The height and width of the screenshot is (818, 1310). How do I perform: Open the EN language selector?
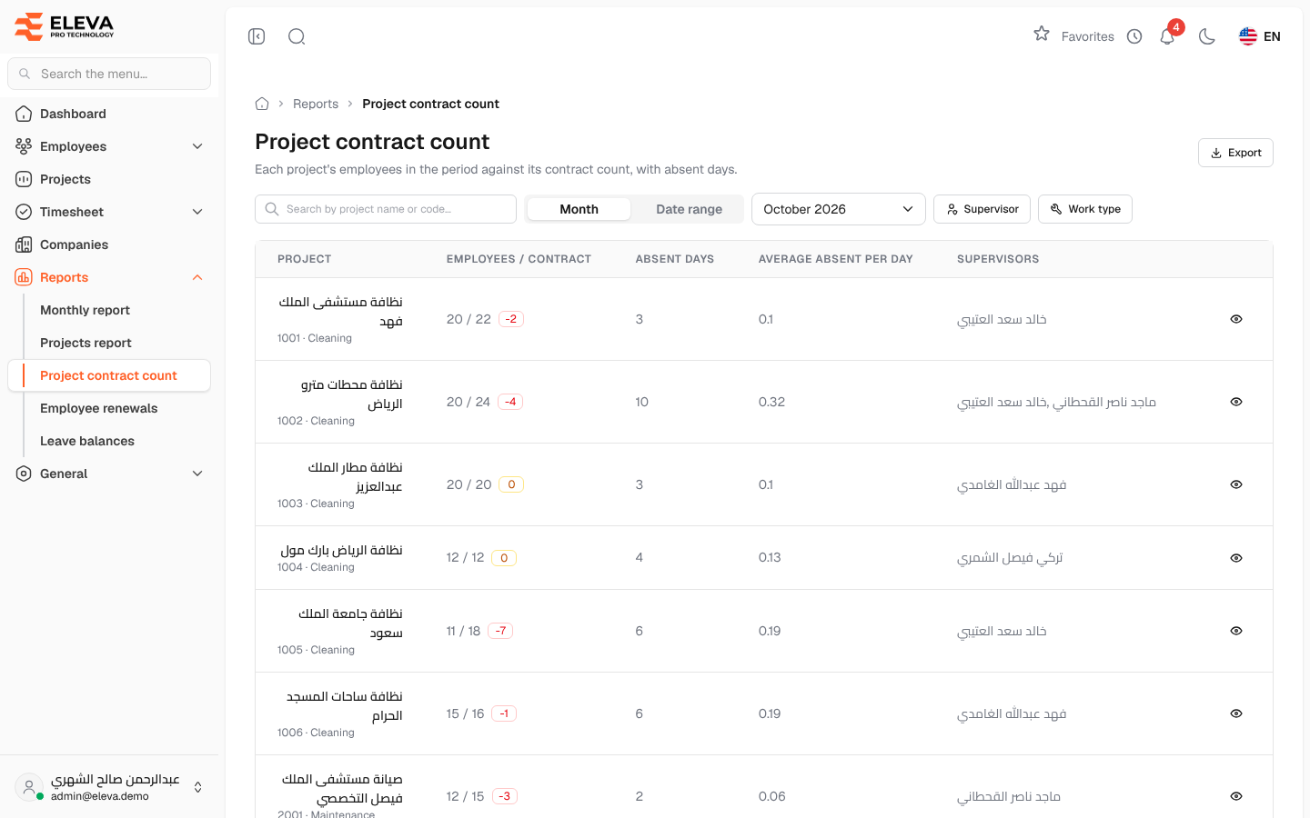tap(1260, 36)
